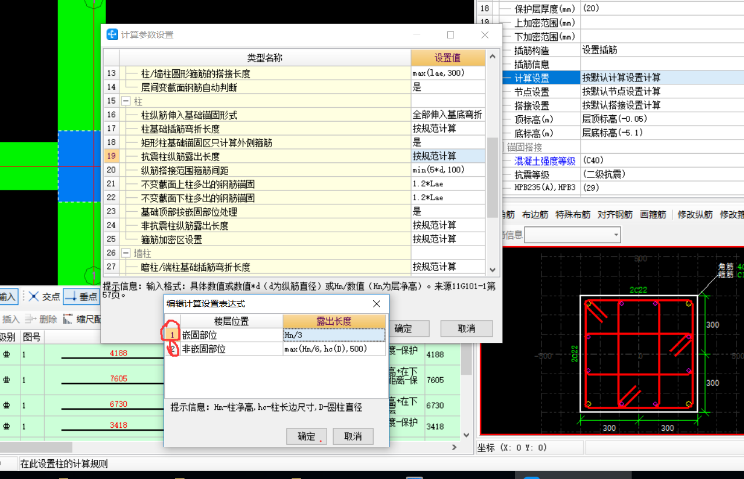Edit the Hn/3 露出长度 field
The width and height of the screenshot is (744, 479).
(x=334, y=335)
